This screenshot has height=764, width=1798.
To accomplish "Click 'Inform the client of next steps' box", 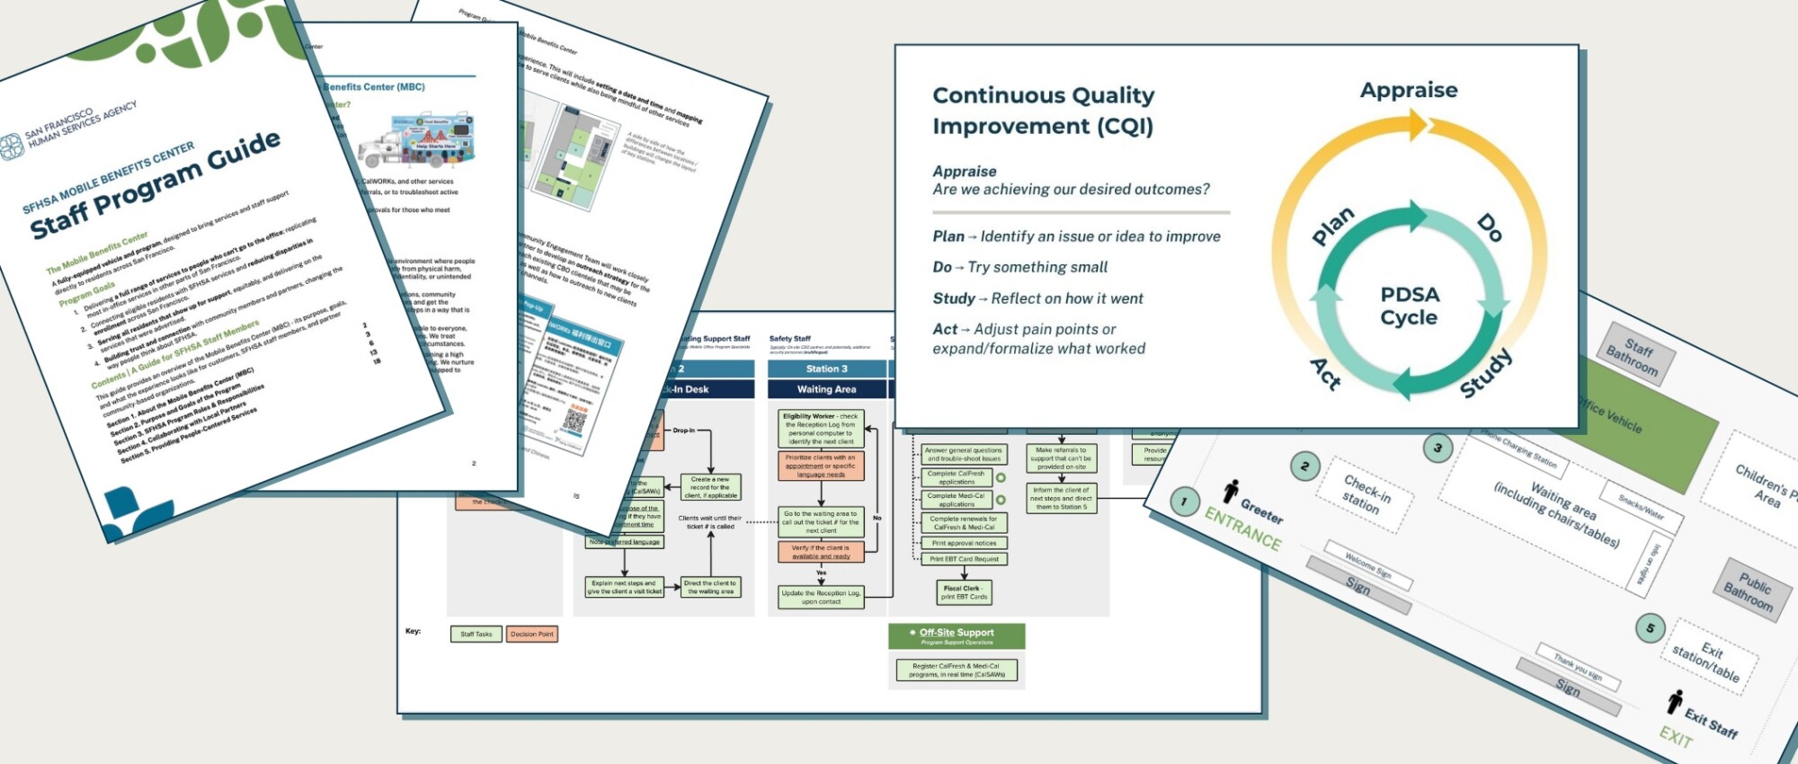I will [x=1062, y=498].
